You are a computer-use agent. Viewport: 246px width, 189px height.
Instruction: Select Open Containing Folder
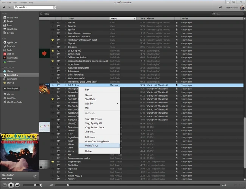click(x=99, y=141)
